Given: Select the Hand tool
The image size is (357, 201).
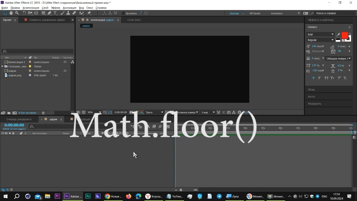Looking at the screenshot, I should coord(11,13).
